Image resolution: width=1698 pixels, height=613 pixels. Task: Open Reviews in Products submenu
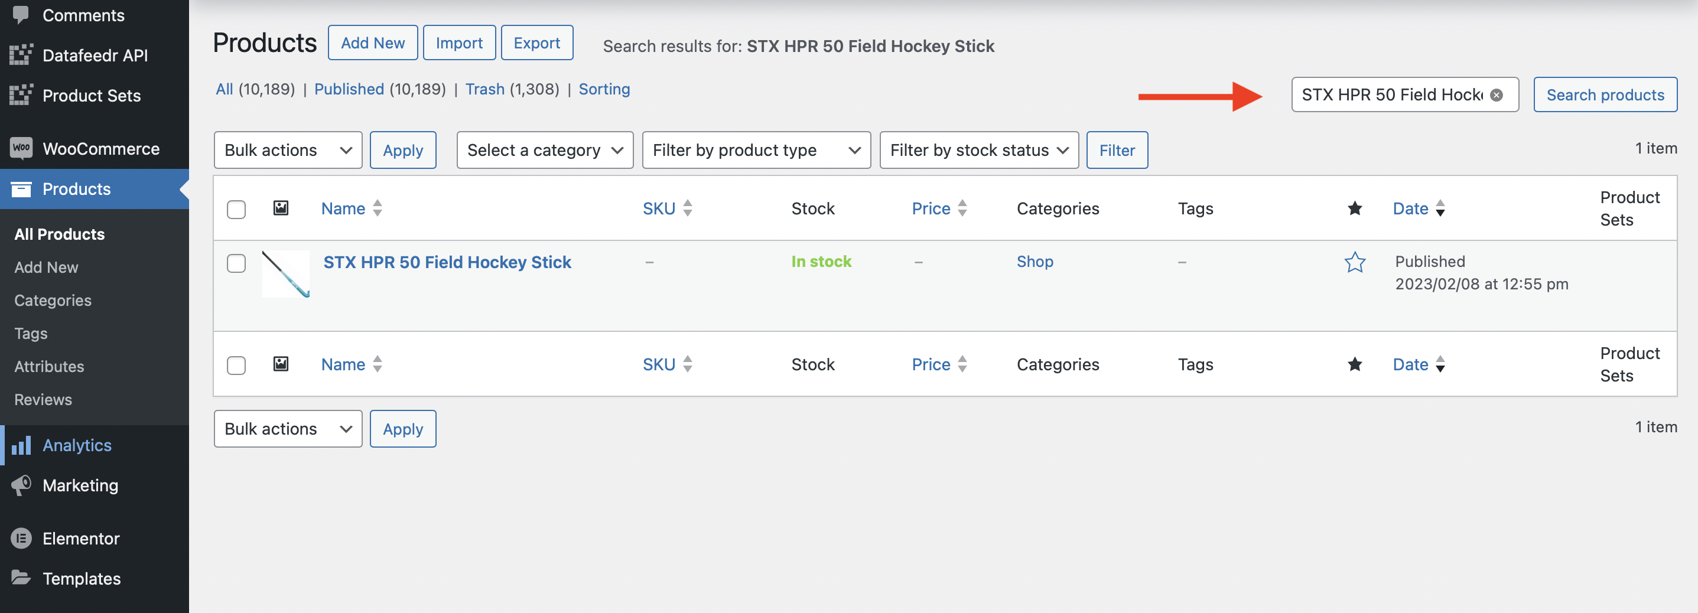coord(44,399)
